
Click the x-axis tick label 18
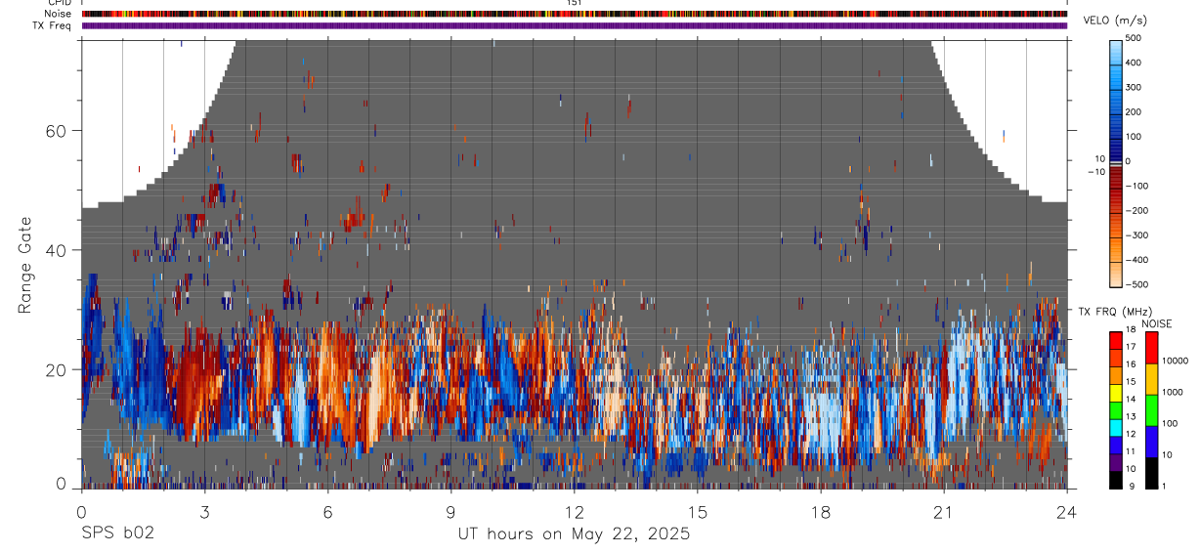pos(821,512)
